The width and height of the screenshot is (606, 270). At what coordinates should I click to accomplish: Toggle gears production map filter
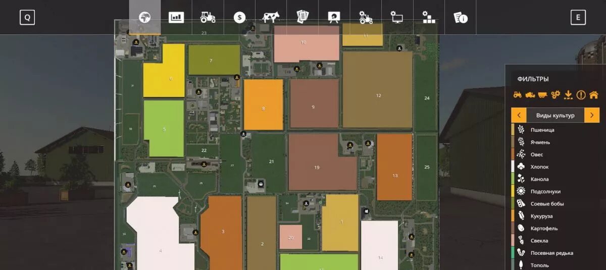[x=555, y=94]
